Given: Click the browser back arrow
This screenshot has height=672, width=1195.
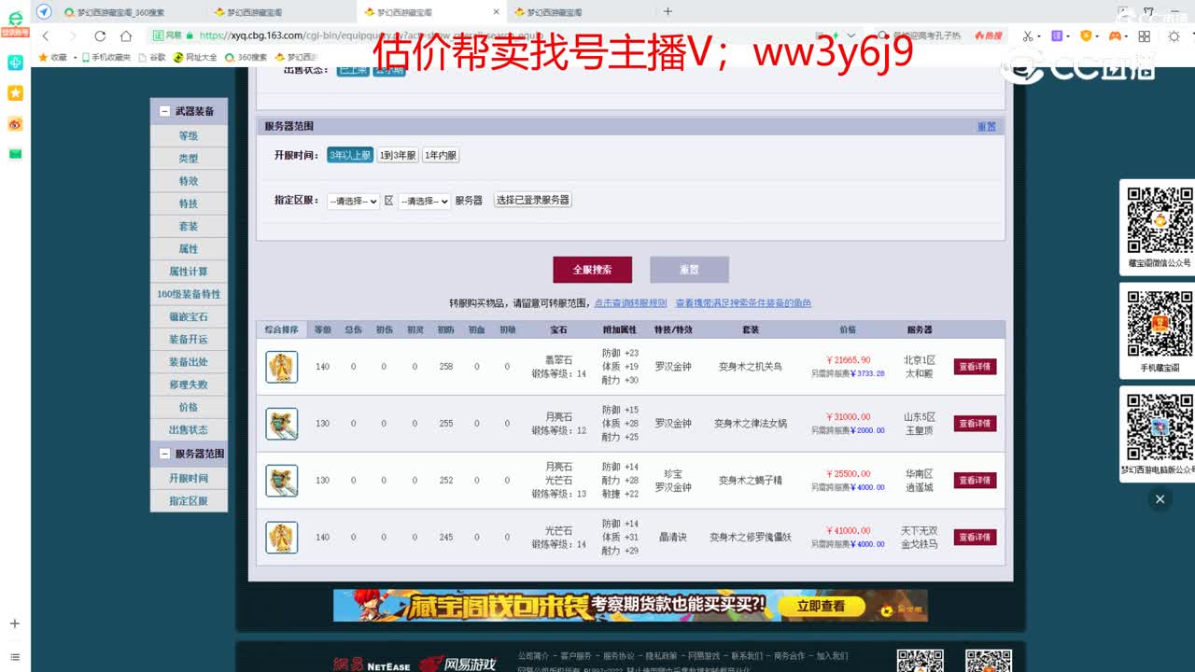Looking at the screenshot, I should [46, 35].
